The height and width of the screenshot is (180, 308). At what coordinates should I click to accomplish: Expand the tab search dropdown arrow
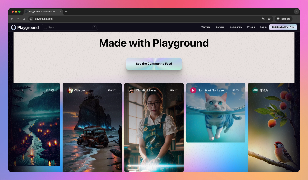[x=296, y=12]
